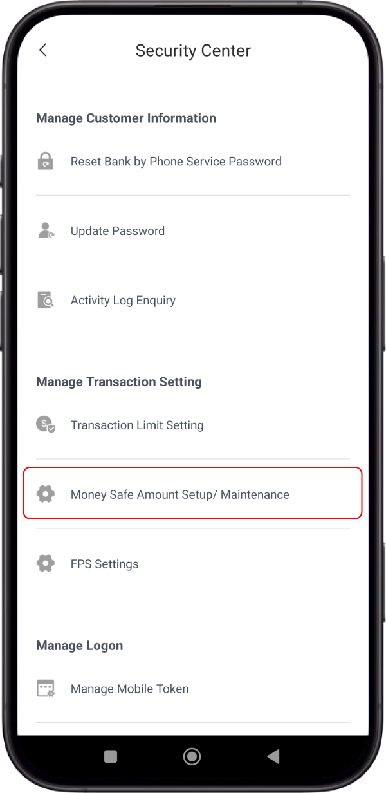The image size is (386, 793).
Task: Tap the Security Center page title
Action: point(193,51)
